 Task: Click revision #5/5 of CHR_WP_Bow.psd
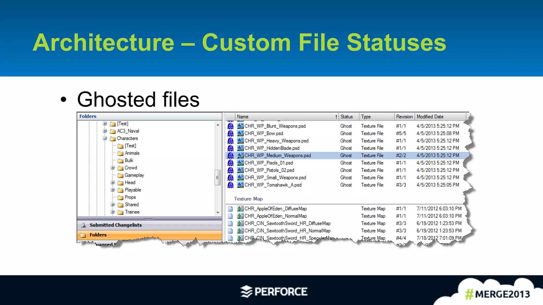pyautogui.click(x=401, y=133)
